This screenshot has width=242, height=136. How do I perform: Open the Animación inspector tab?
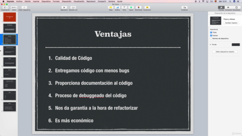[x=228, y=8]
